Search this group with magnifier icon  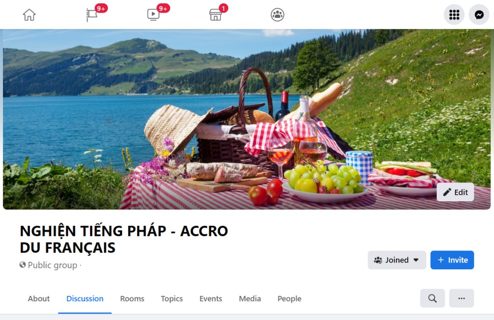tap(432, 298)
